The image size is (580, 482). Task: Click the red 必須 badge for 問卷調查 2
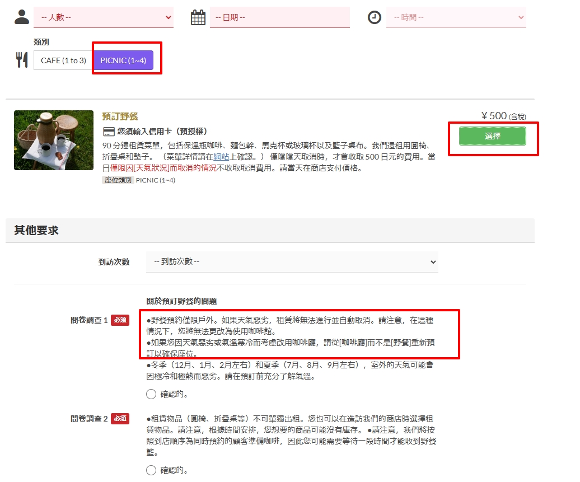[120, 418]
